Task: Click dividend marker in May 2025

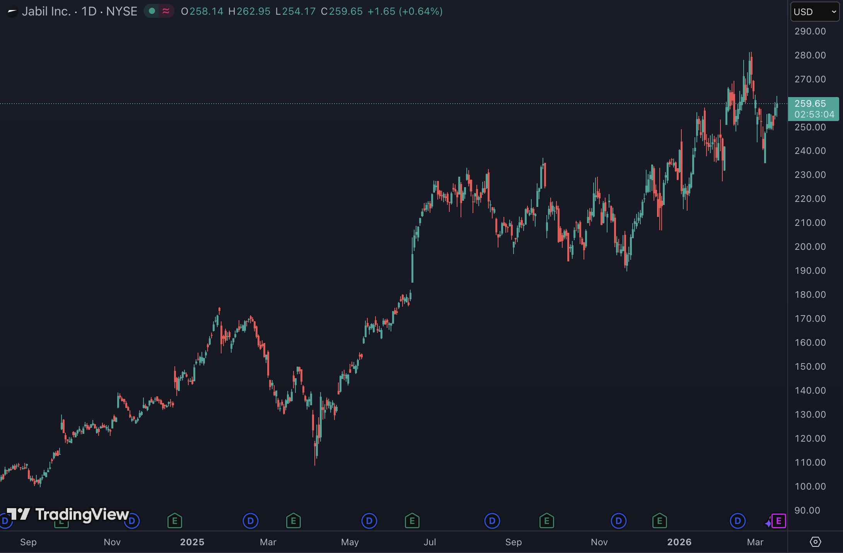Action: (x=369, y=521)
